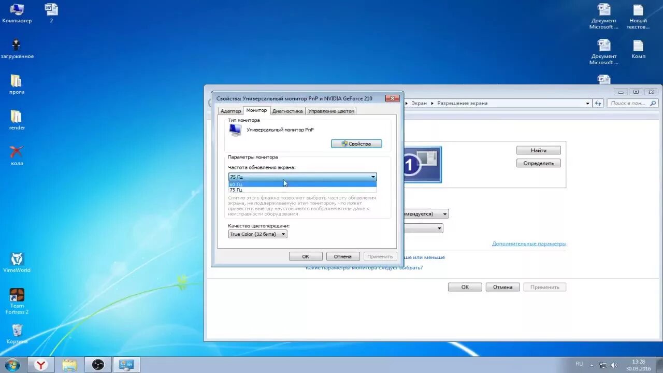Screen dimensions: 663x373
Task: Click Экран in the Control Panel breadcrumb
Action: click(x=420, y=103)
